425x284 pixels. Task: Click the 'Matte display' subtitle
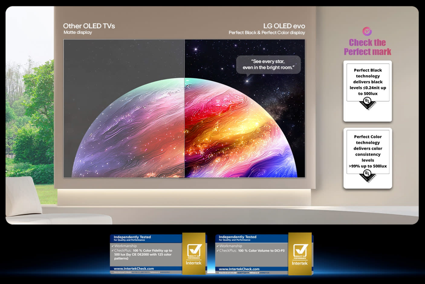(78, 32)
